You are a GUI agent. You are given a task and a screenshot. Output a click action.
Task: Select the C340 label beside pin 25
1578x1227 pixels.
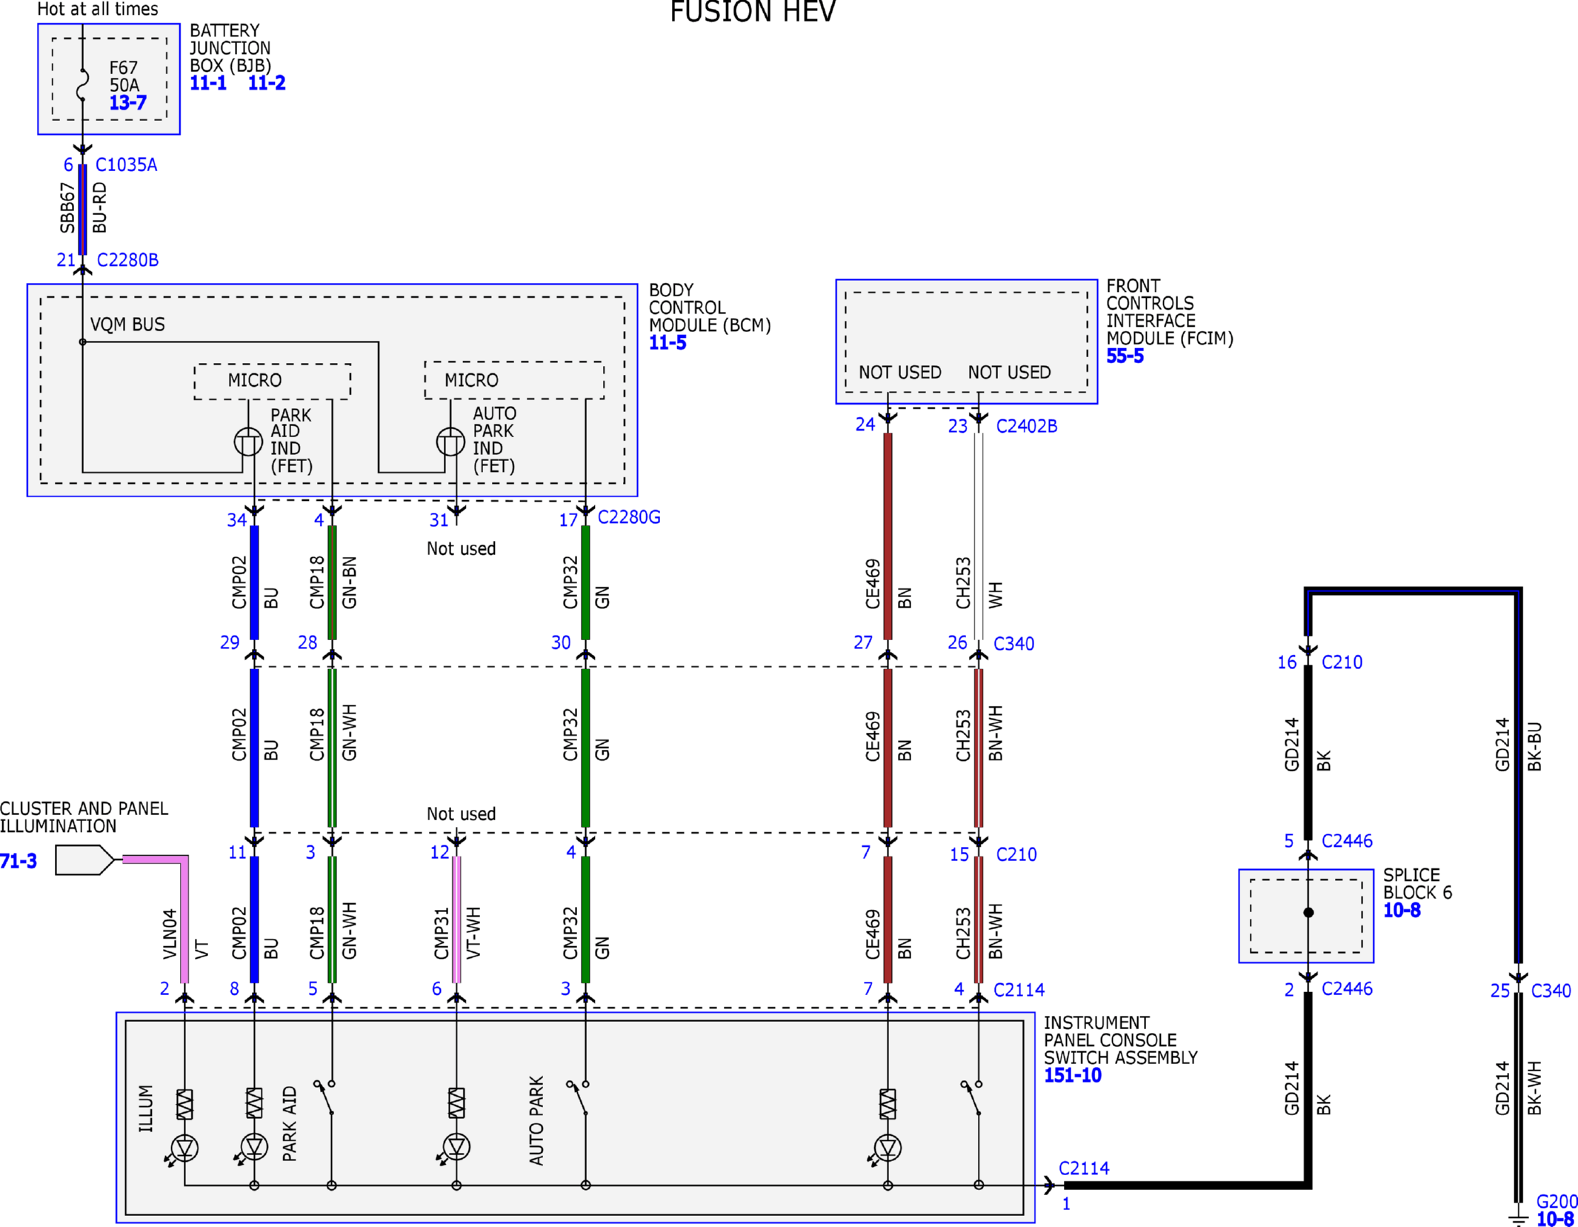pos(1551,991)
